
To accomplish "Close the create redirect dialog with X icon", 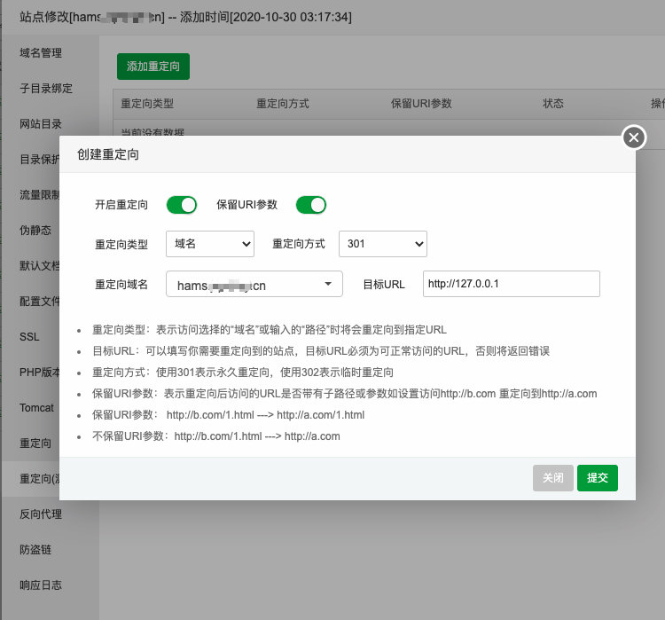I will coord(632,137).
